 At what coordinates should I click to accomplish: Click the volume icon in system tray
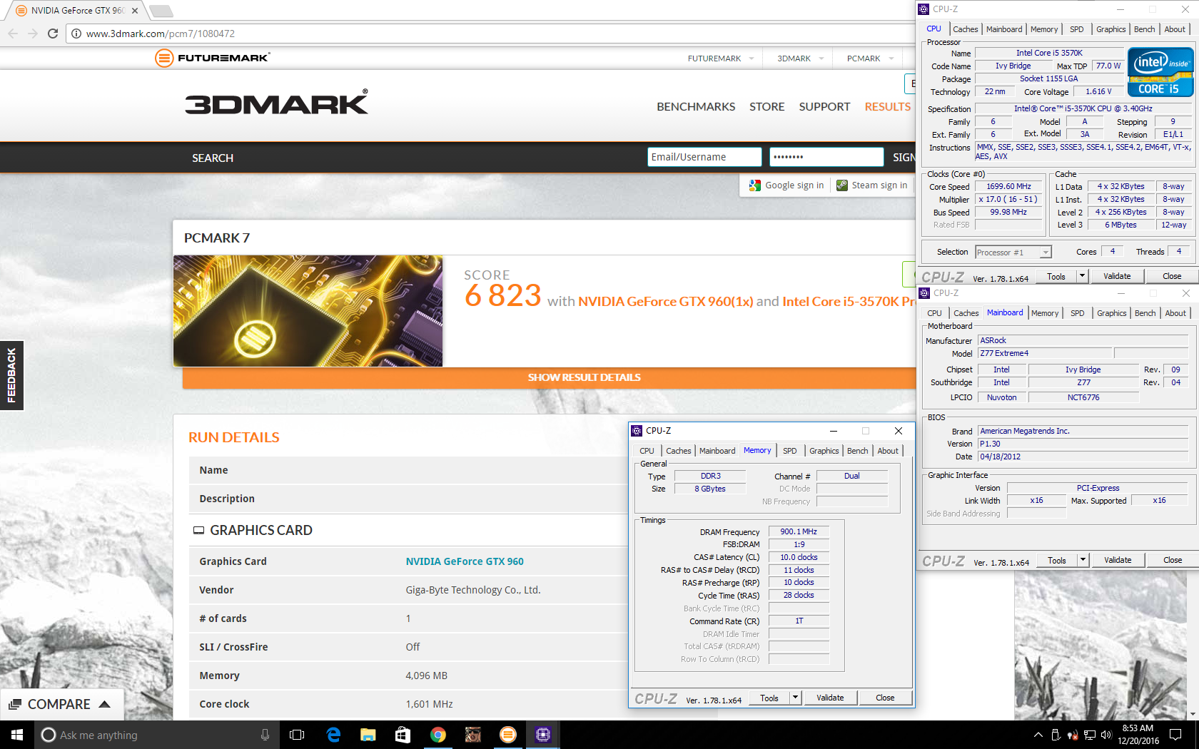[1106, 735]
